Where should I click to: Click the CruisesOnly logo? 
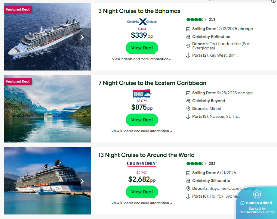[x=142, y=164]
